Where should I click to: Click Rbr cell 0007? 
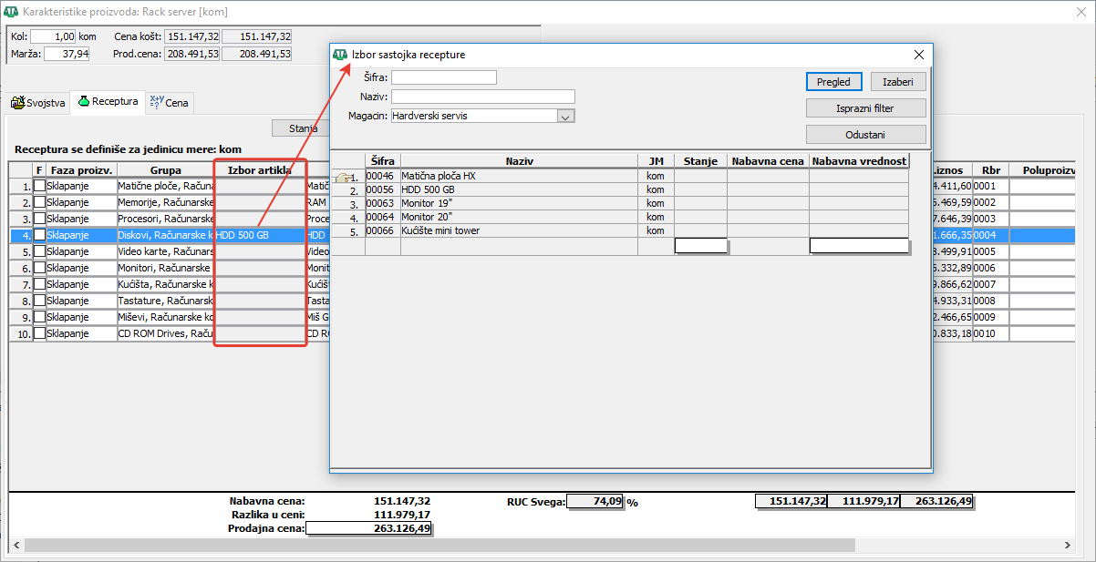tap(990, 284)
